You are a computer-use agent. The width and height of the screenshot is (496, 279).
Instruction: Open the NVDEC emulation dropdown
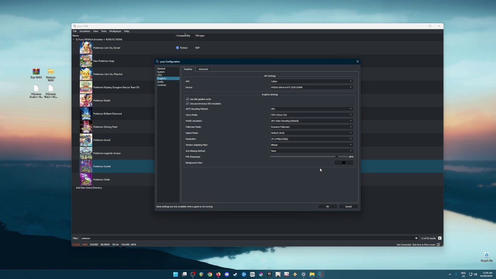click(x=312, y=121)
